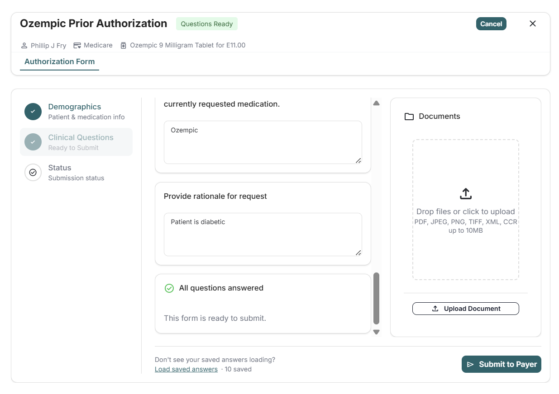Click the Demographics completed checkmark circle
Image resolution: width=559 pixels, height=394 pixels.
[33, 112]
